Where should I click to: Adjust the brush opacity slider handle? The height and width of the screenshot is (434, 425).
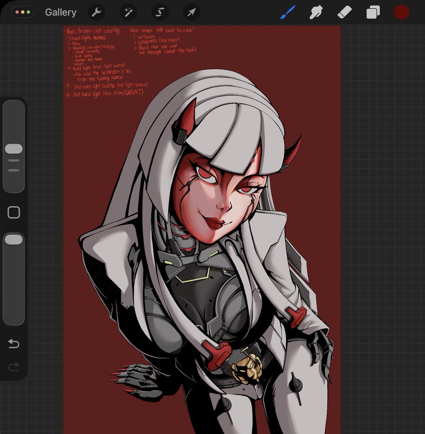click(14, 239)
